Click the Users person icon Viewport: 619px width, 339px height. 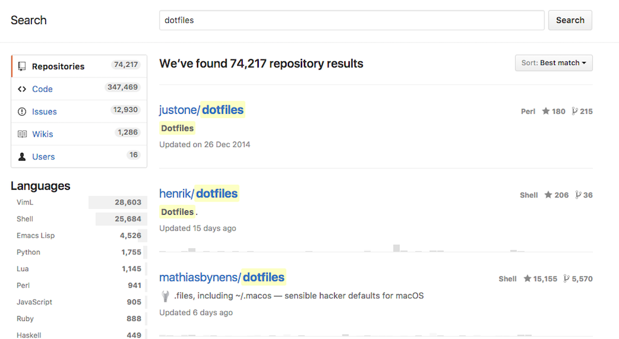22,157
